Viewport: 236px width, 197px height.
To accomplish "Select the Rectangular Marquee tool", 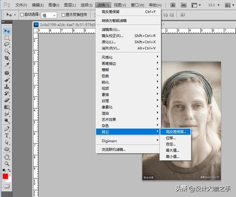I will pos(7,38).
